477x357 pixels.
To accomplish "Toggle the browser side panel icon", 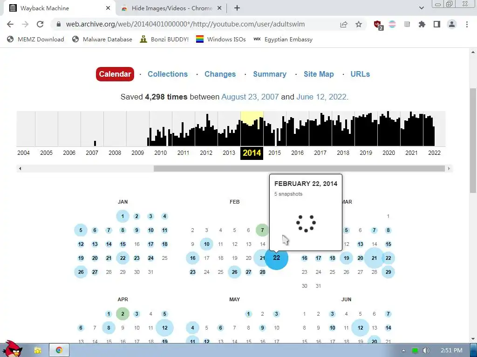I will tap(437, 24).
